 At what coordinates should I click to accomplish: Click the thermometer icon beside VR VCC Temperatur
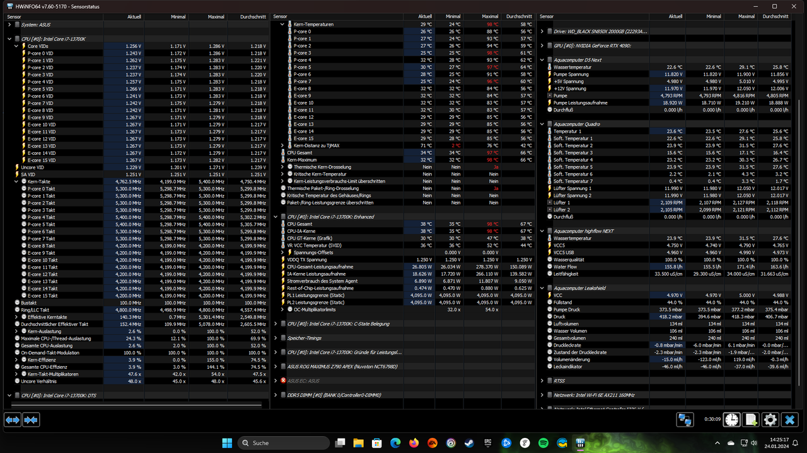[283, 245]
